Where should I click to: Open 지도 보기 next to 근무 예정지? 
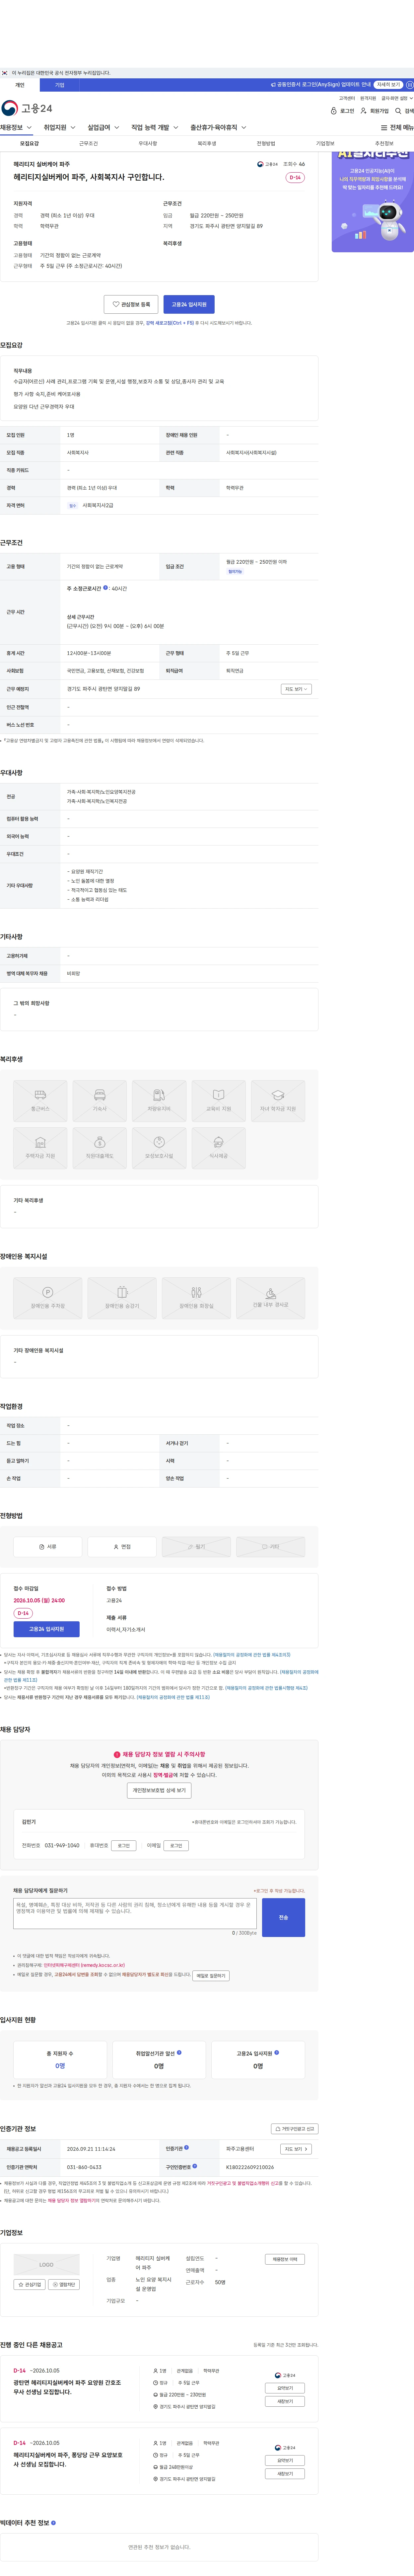point(296,689)
